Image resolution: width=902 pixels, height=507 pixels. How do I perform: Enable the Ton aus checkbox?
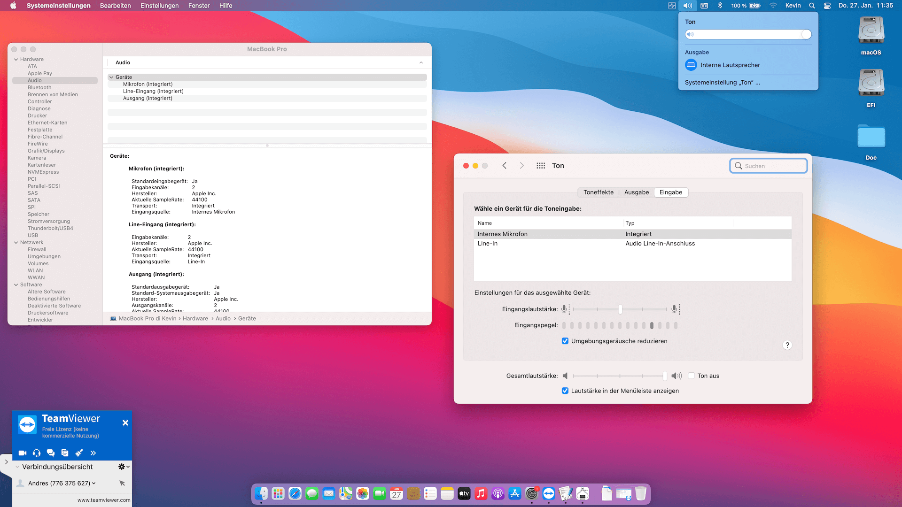click(692, 376)
